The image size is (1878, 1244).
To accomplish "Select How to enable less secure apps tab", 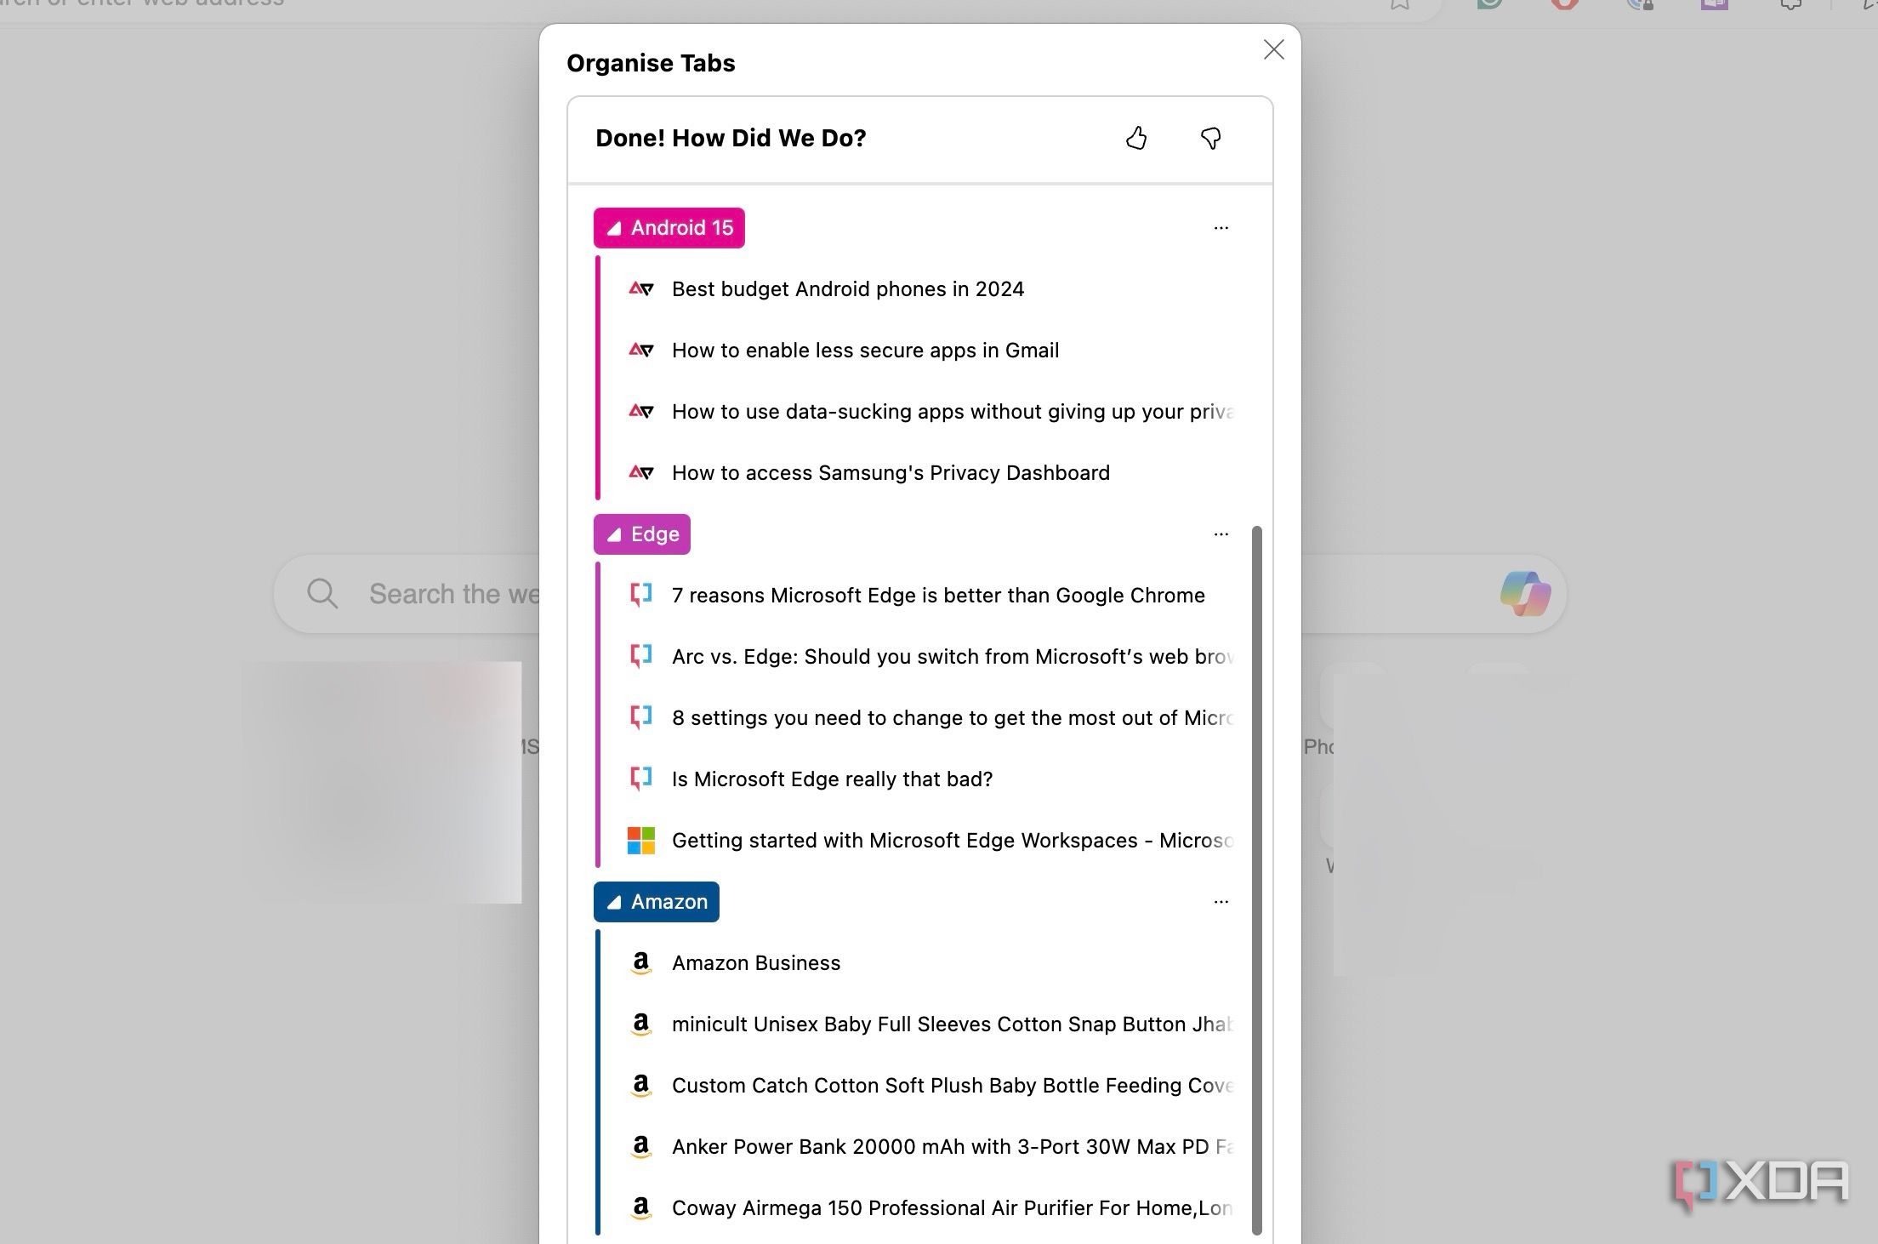I will (865, 351).
